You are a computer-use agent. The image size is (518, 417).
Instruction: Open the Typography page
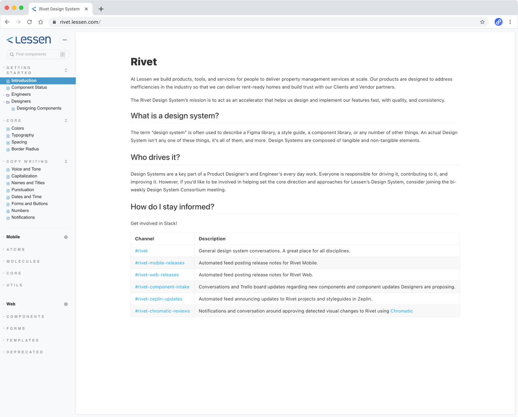(23, 135)
